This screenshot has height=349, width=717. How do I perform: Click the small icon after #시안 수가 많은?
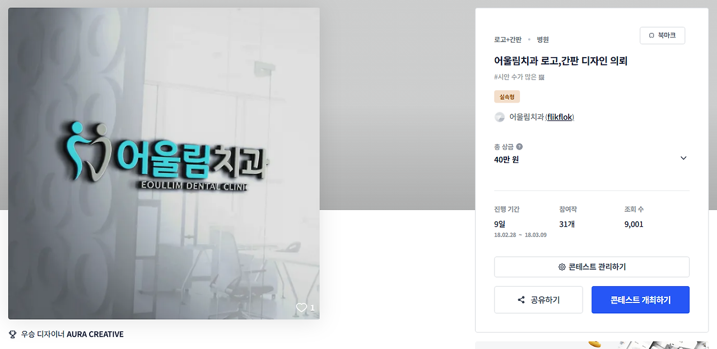pos(542,77)
